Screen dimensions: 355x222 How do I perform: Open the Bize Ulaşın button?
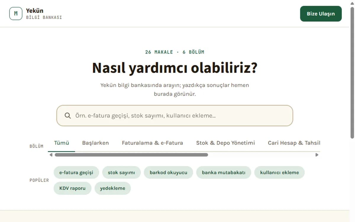point(321,14)
